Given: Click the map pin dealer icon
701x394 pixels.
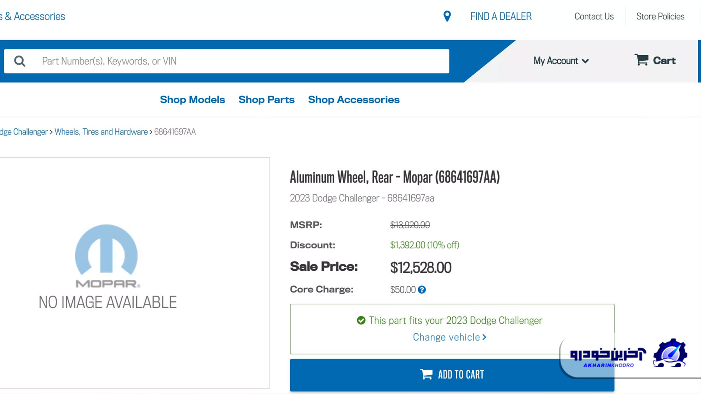Looking at the screenshot, I should 447,16.
